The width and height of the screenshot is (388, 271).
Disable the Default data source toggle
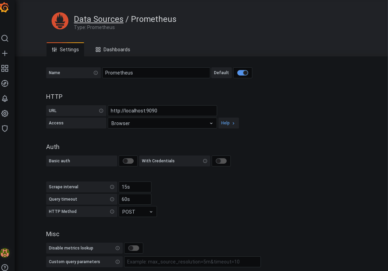(242, 73)
